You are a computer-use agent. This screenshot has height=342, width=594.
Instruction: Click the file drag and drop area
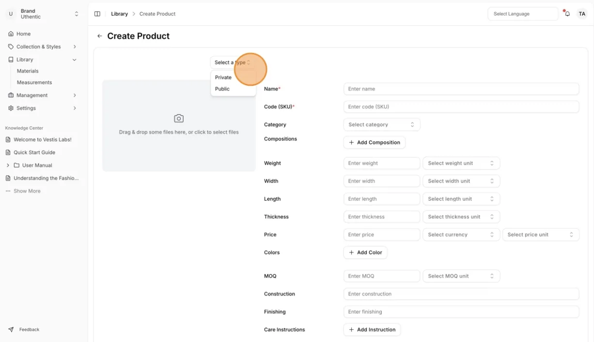point(179,126)
